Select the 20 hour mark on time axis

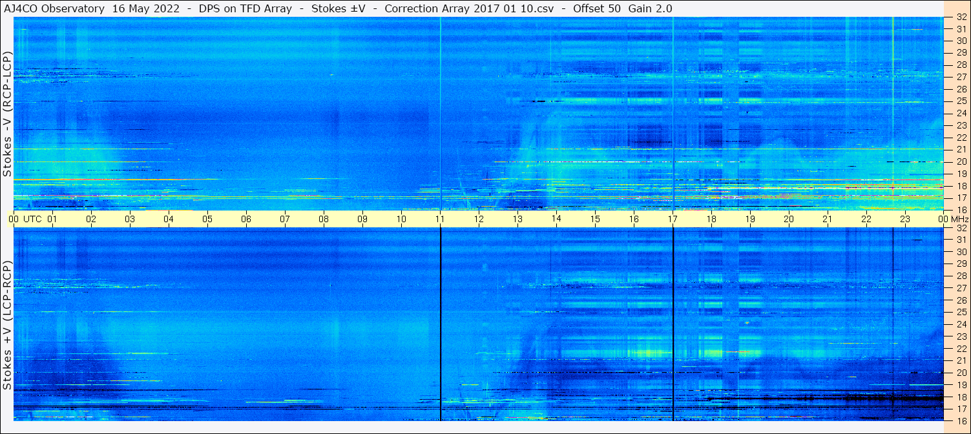(x=789, y=219)
